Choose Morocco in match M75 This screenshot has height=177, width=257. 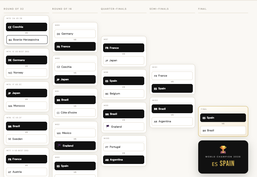click(27, 106)
